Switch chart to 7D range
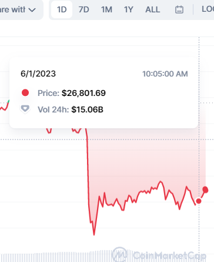Screen dimensions: 214x262 [84, 9]
